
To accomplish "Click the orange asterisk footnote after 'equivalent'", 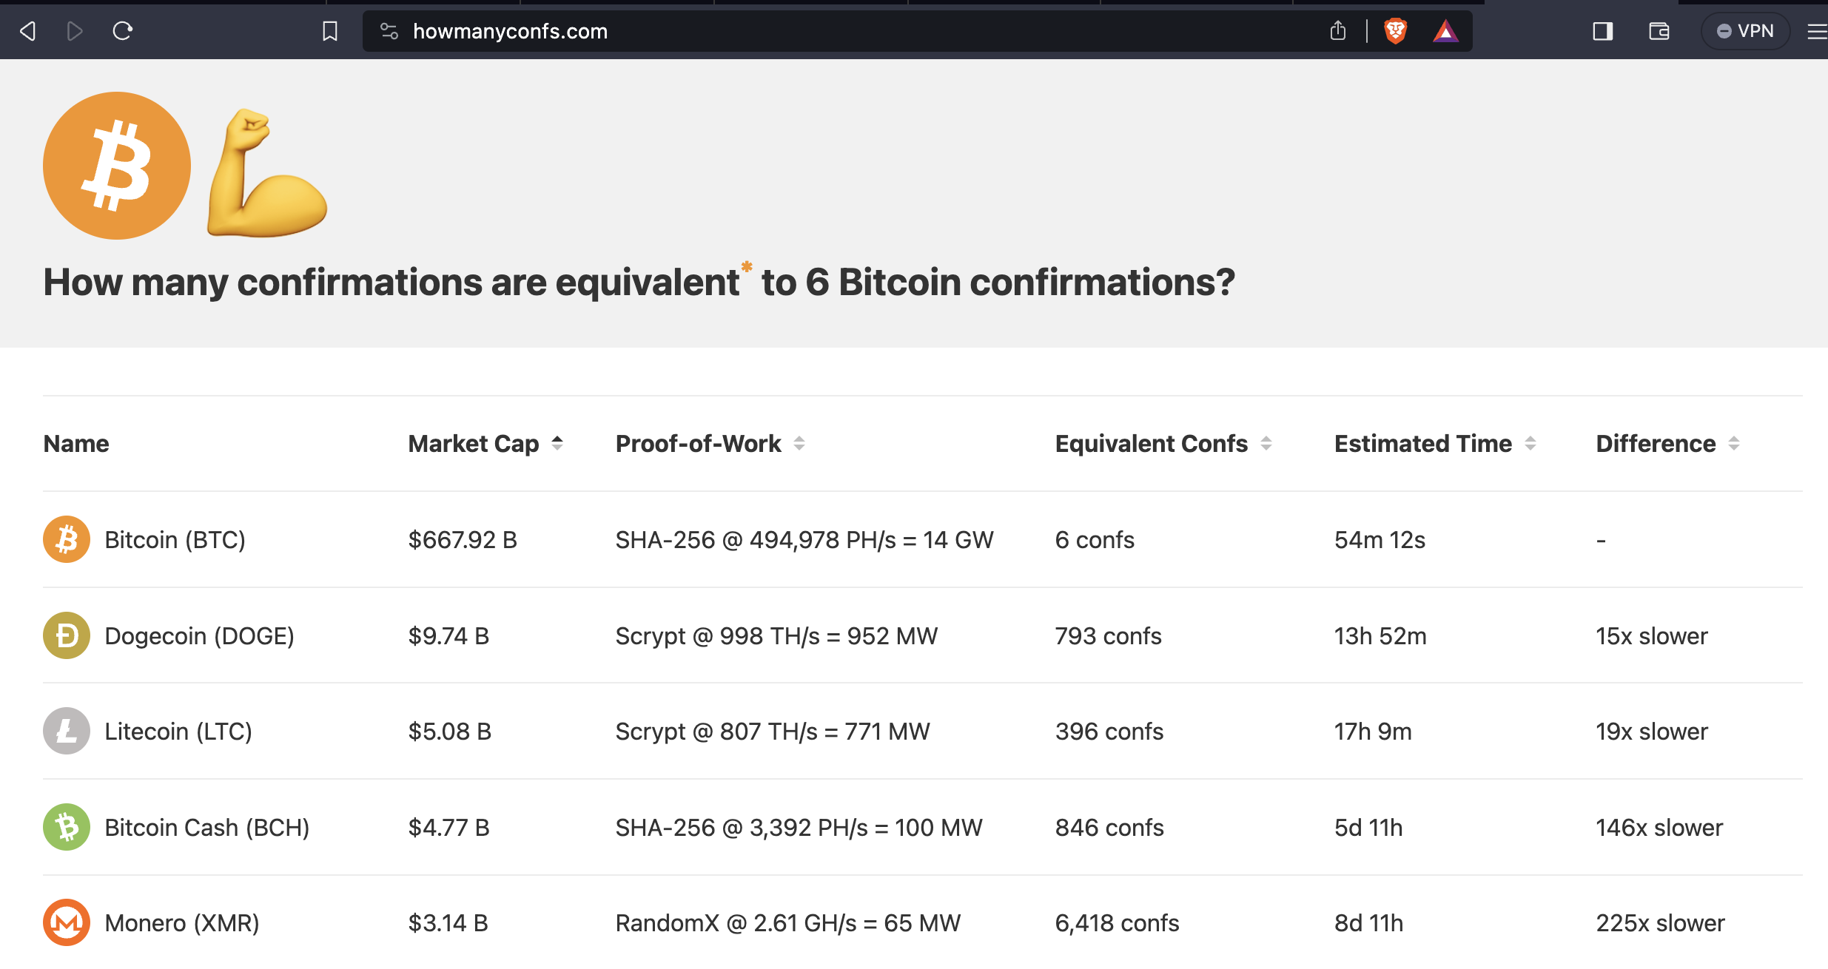I will (x=747, y=266).
